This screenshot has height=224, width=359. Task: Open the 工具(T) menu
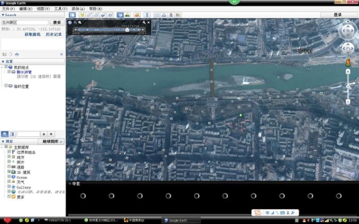coord(60,9)
